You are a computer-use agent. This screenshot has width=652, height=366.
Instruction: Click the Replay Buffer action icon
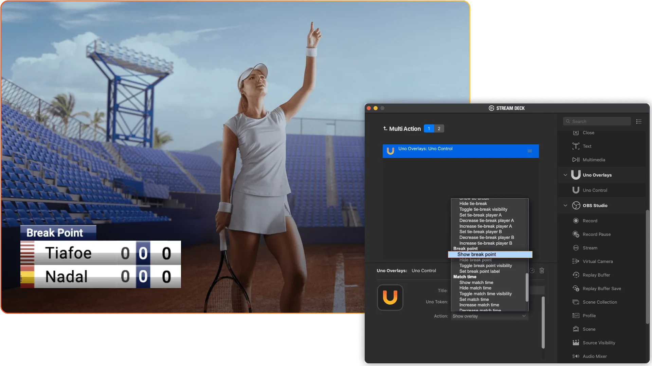pyautogui.click(x=576, y=275)
